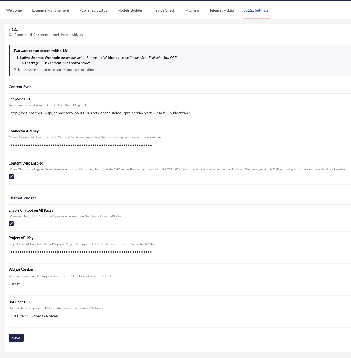The image size is (351, 358).
Task: Save the ai12z settings
Action: [x=16, y=338]
